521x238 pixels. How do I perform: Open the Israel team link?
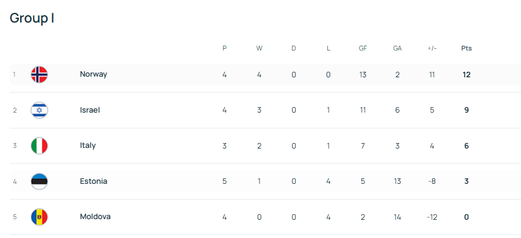point(90,110)
